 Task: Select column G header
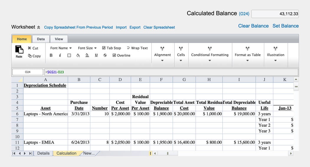[184, 80]
